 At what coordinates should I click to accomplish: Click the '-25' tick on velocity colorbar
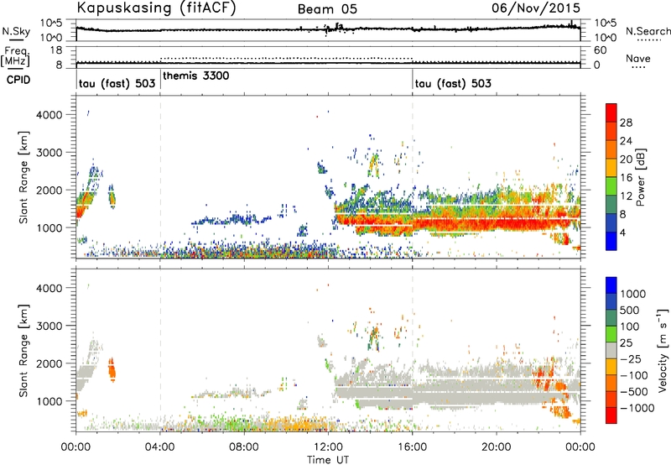(631, 359)
